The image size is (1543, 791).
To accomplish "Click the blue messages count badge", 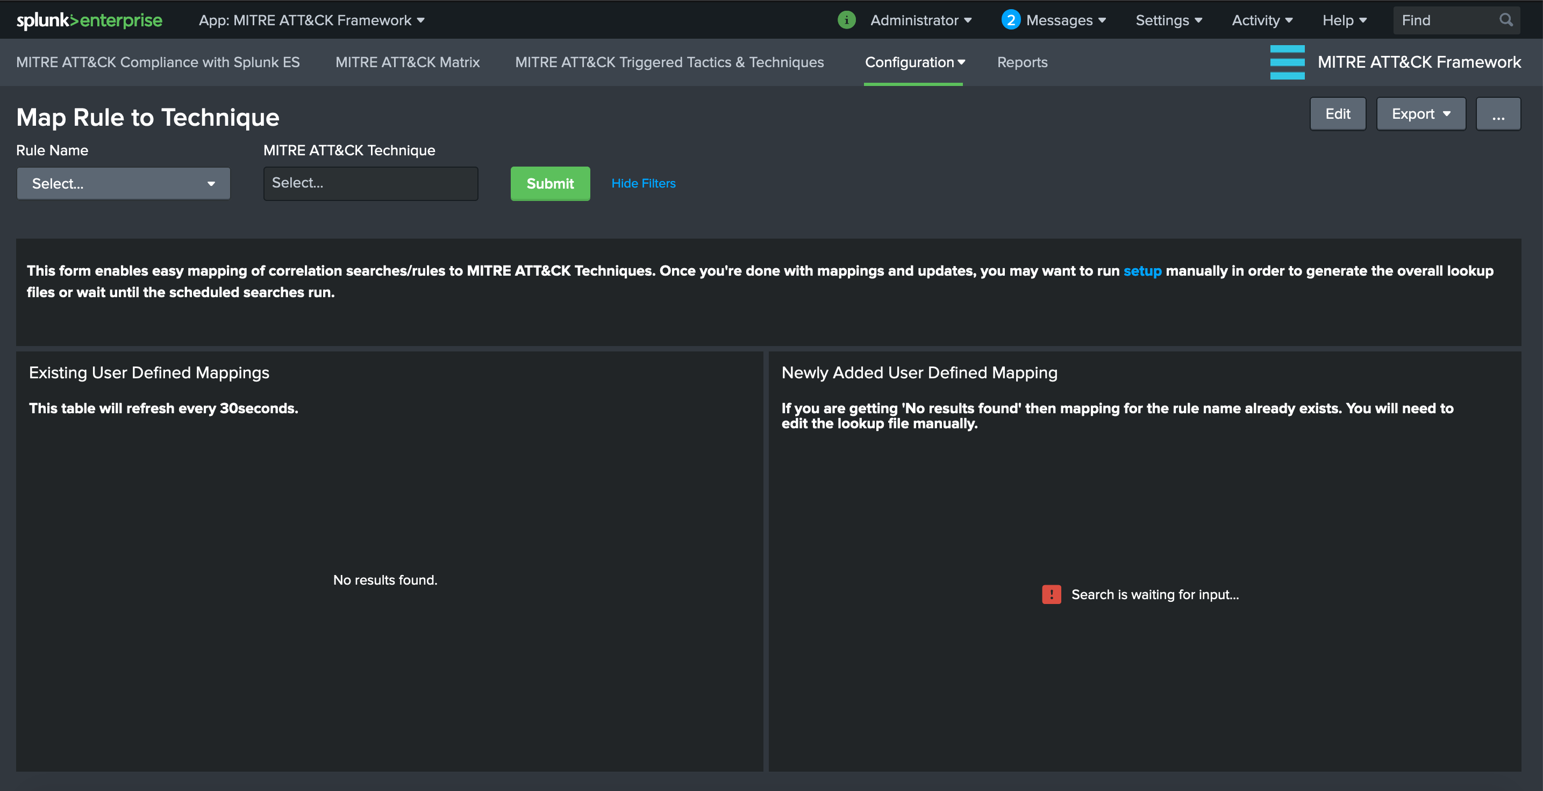I will (1011, 20).
